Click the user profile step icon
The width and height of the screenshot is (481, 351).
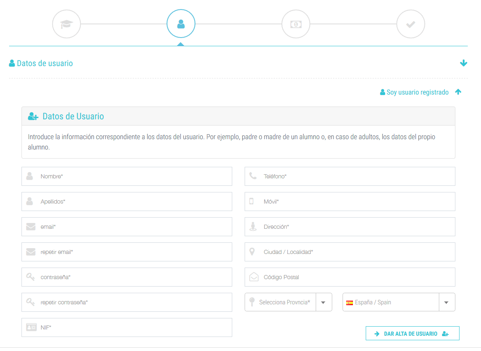[181, 24]
